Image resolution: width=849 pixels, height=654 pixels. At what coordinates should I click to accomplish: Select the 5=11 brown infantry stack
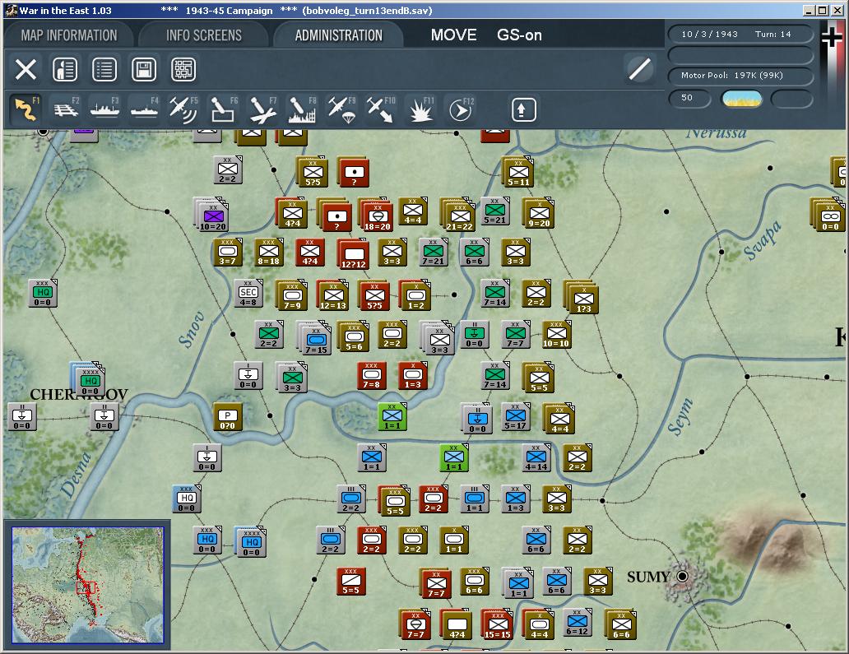(x=517, y=172)
